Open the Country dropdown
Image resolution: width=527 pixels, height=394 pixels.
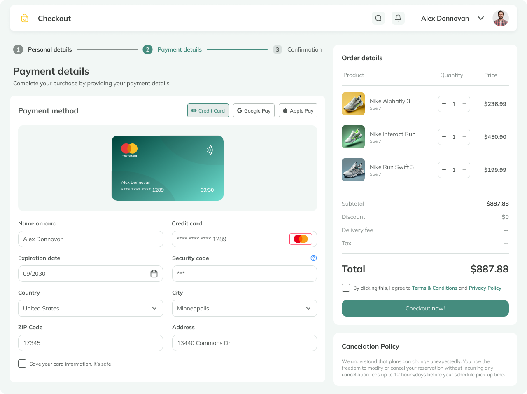tap(91, 308)
